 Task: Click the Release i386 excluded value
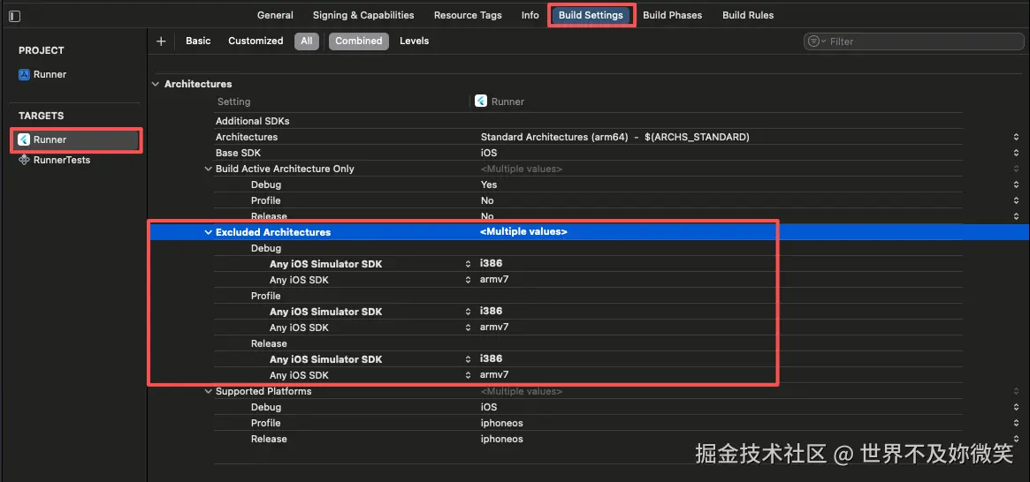[x=492, y=358]
